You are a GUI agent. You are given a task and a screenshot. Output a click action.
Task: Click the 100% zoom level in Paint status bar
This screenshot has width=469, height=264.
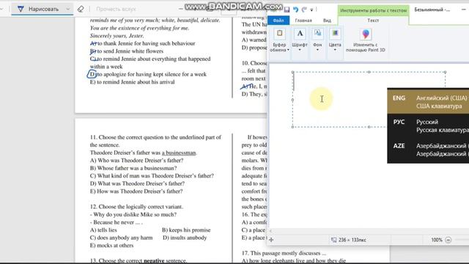click(437, 240)
